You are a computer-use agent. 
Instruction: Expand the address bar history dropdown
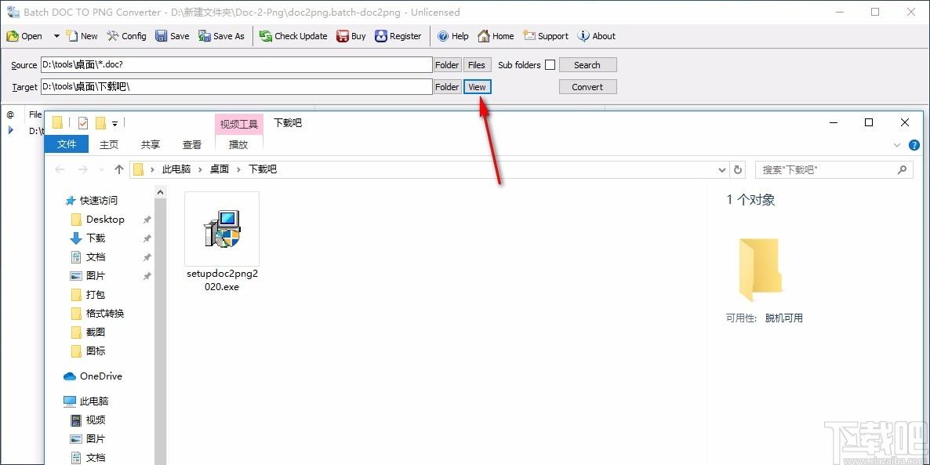coord(722,170)
